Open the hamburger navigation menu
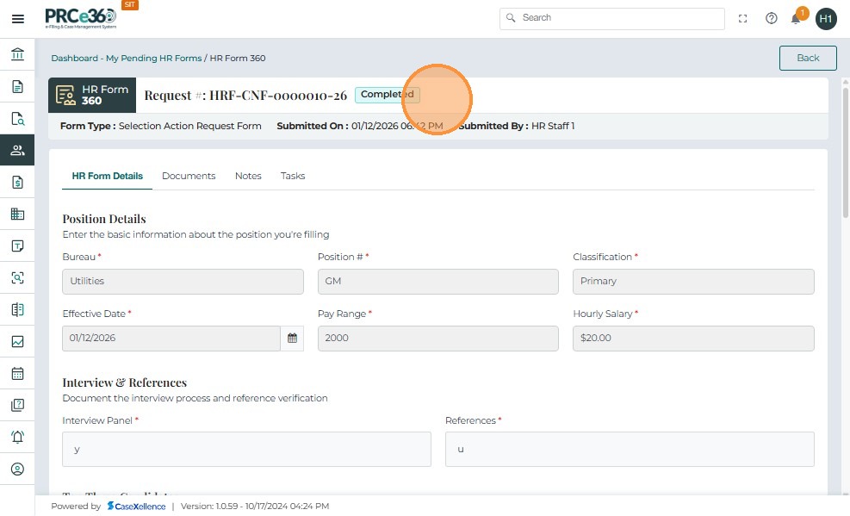This screenshot has height=516, width=850. [x=17, y=18]
